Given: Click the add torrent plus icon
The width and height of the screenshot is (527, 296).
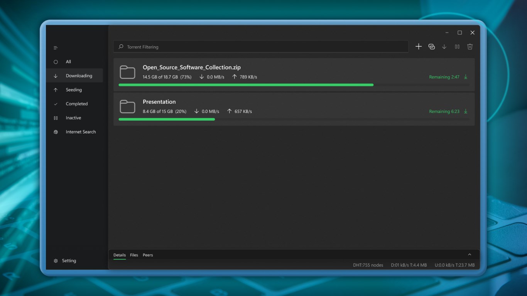Looking at the screenshot, I should (x=419, y=47).
